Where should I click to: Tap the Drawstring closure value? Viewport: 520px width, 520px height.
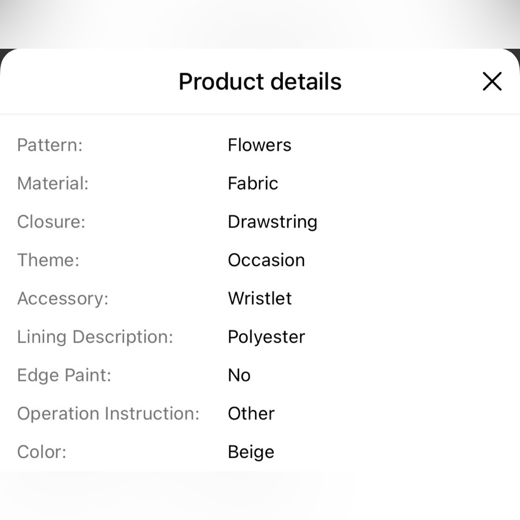click(272, 222)
